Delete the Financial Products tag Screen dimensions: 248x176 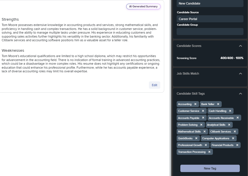[x=237, y=145]
